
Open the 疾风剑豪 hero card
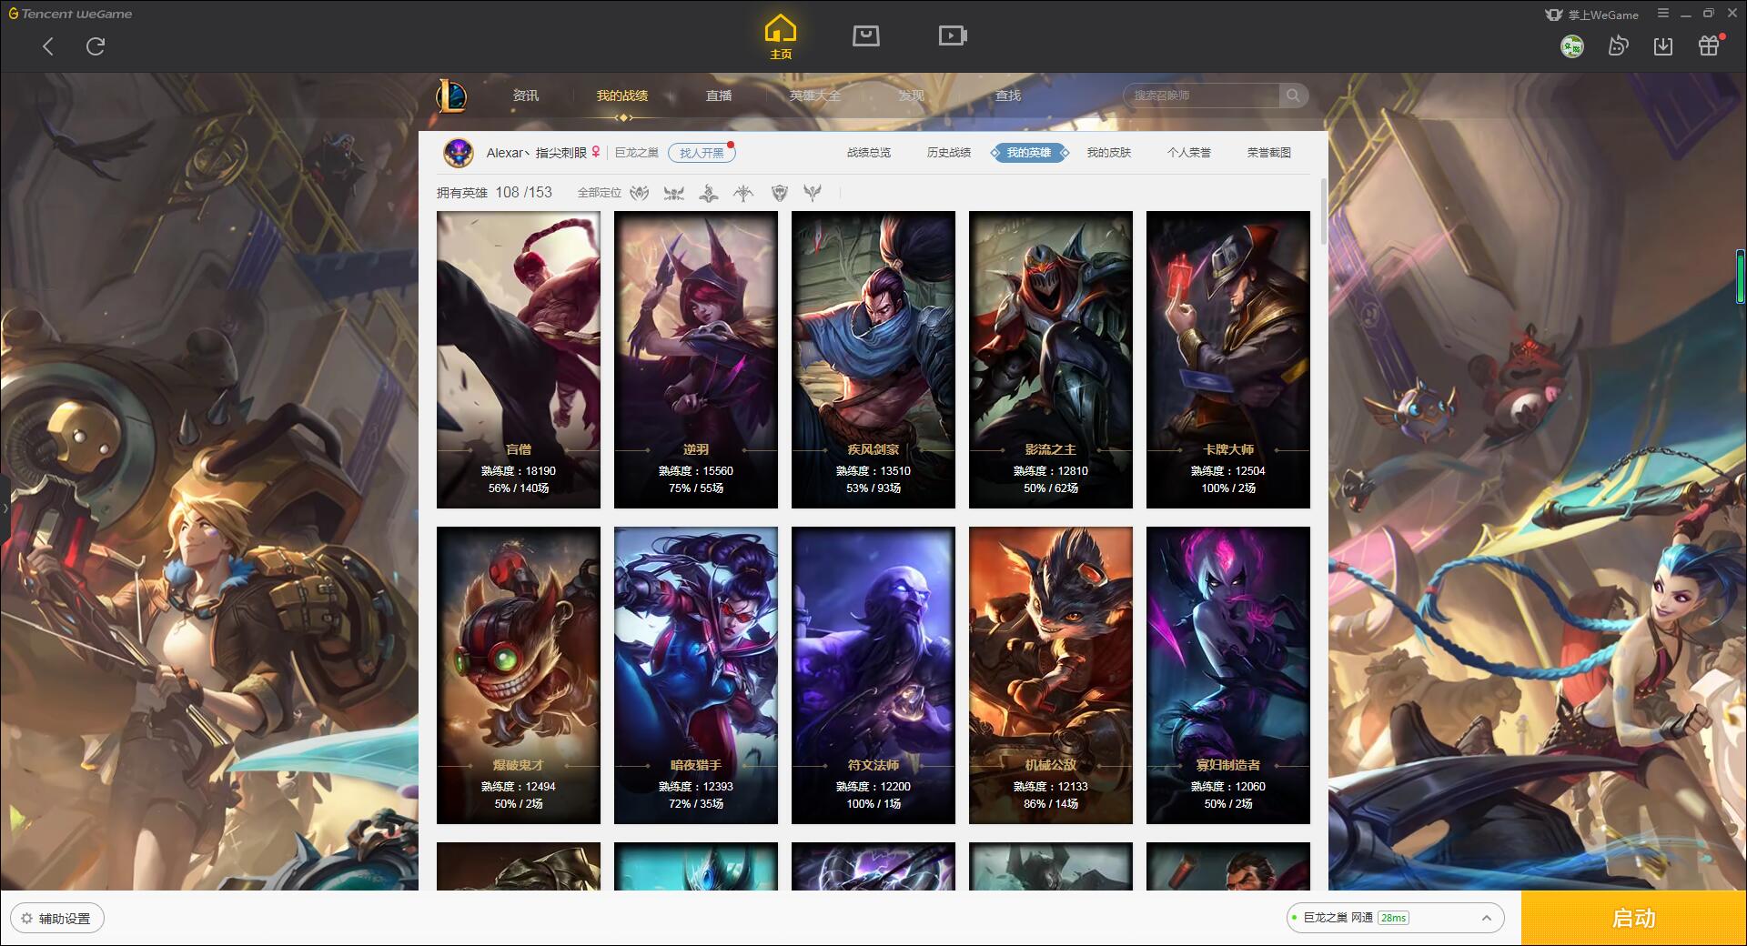(873, 359)
